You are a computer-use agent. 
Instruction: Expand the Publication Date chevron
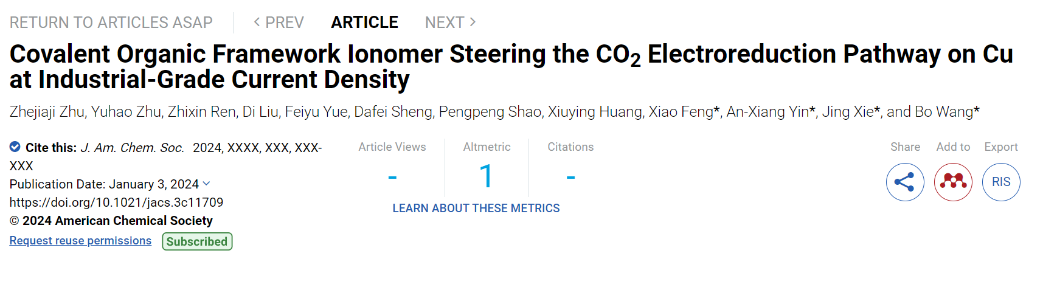pyautogui.click(x=206, y=184)
